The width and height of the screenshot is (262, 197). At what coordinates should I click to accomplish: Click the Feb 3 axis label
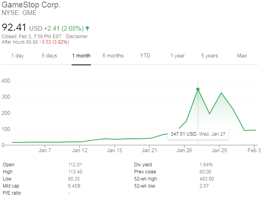pos(254,150)
